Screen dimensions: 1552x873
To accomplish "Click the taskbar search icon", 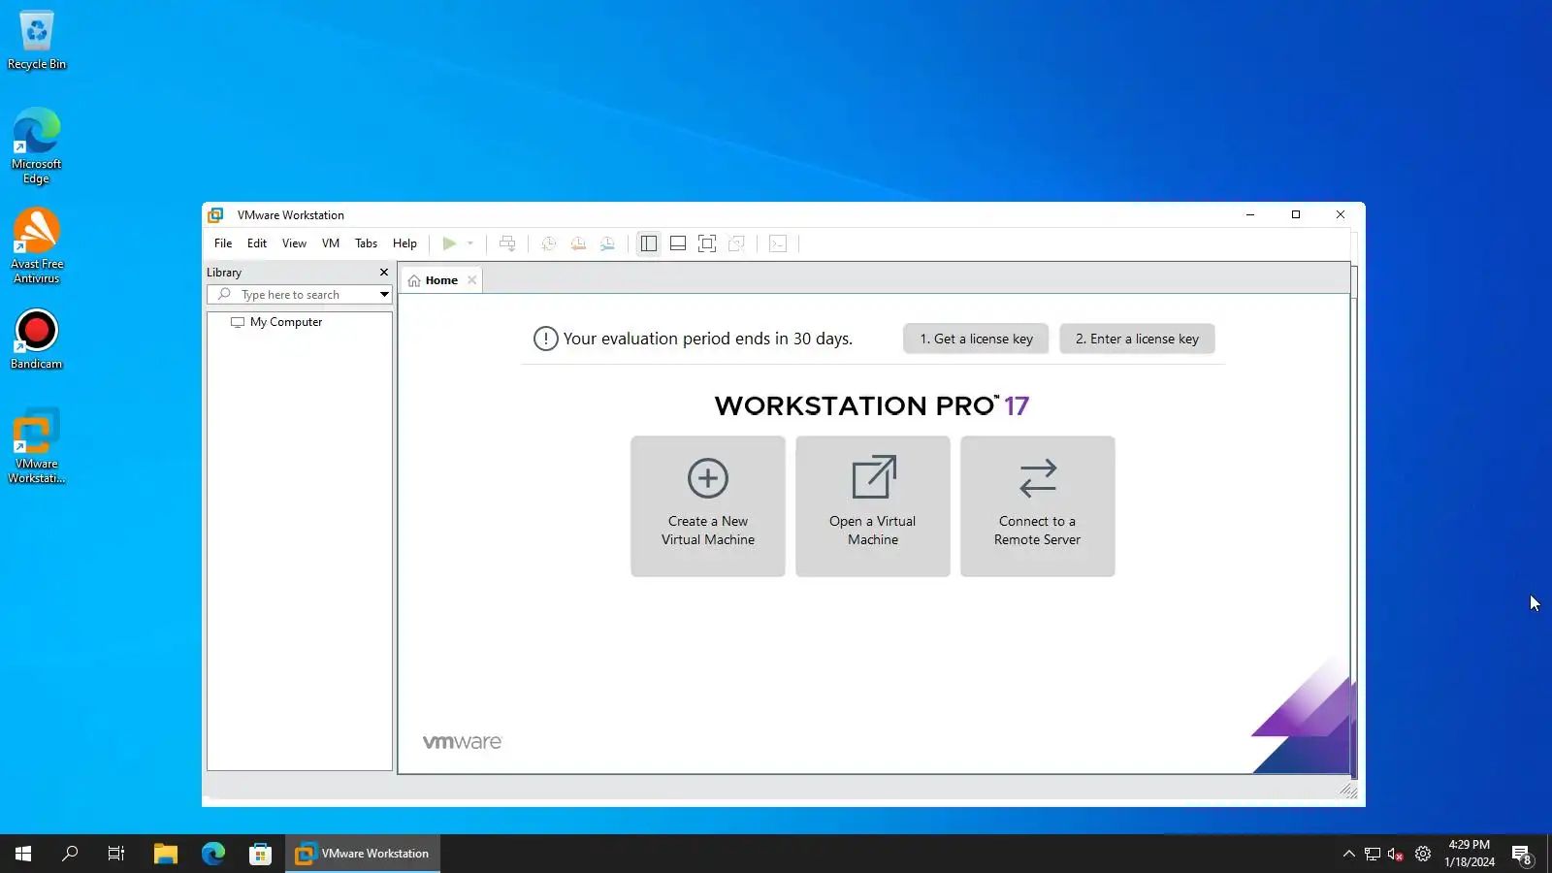I will coord(70,854).
